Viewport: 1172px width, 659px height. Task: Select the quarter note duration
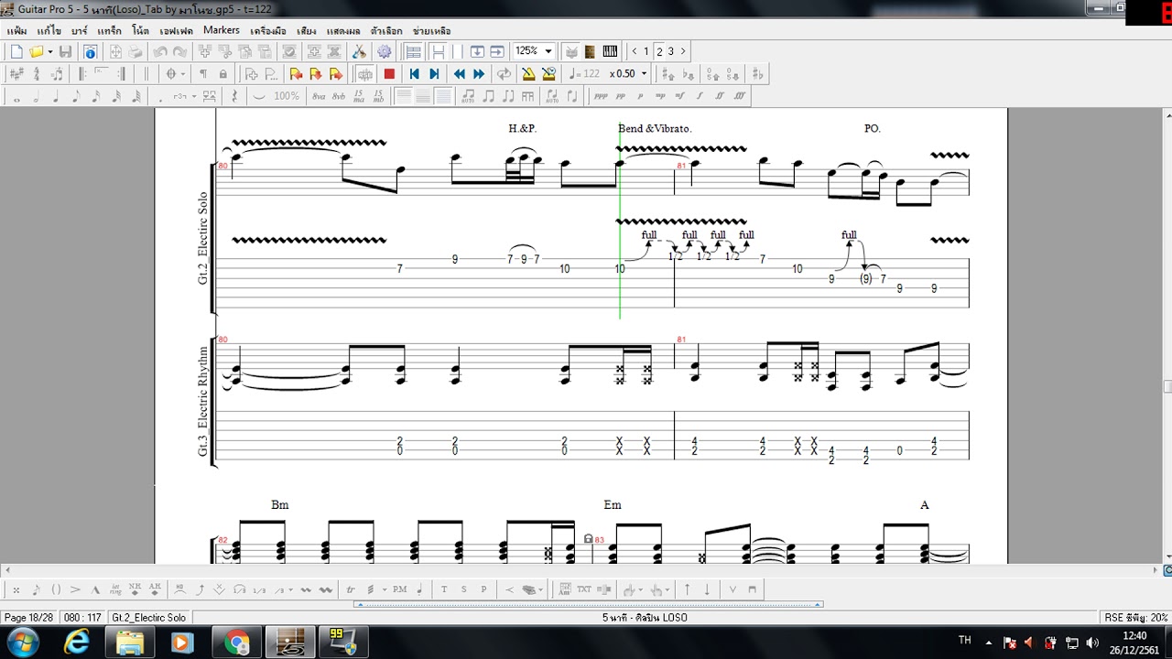click(56, 96)
